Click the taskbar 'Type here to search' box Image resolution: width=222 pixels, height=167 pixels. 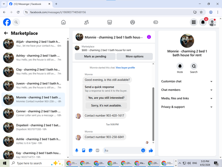point(37,163)
